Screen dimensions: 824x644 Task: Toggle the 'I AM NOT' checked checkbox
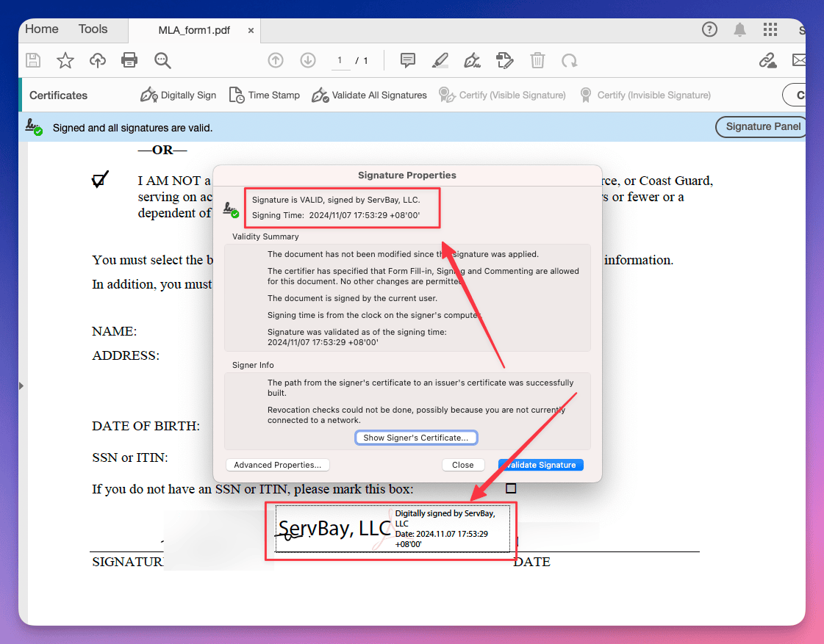point(100,180)
